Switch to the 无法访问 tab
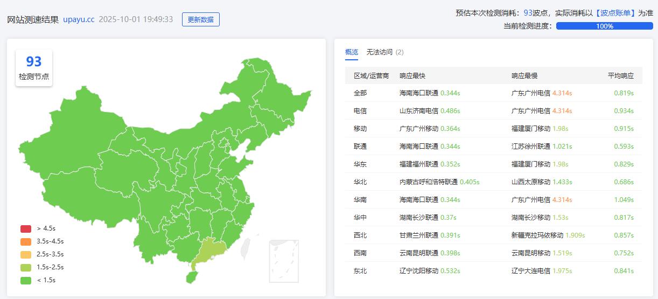This screenshot has height=299, width=658. coord(380,52)
